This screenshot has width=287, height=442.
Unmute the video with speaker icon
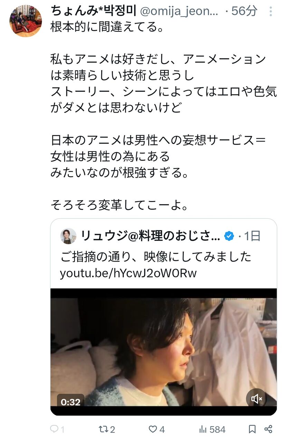256,399
